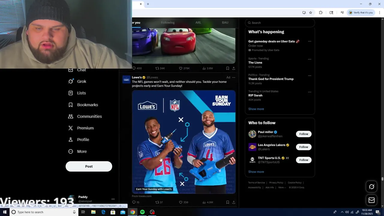The image size is (384, 216).
Task: Open Chrome media controls icon
Action: 342,13
